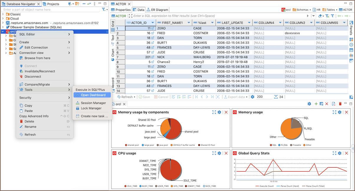
Task: Toggle the filter expand panel icon
Action: click(130, 16)
